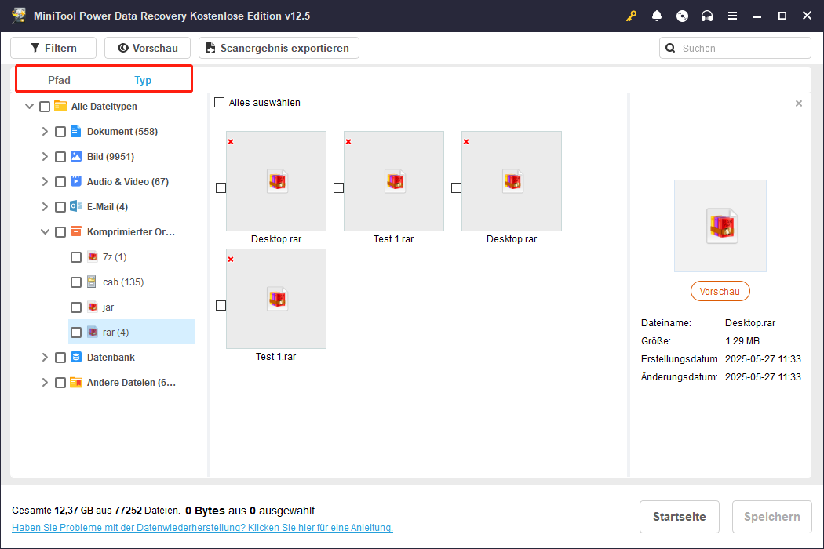This screenshot has width=824, height=549.
Task: Open the Datenwiederherstellung Anleitung link
Action: click(x=202, y=528)
